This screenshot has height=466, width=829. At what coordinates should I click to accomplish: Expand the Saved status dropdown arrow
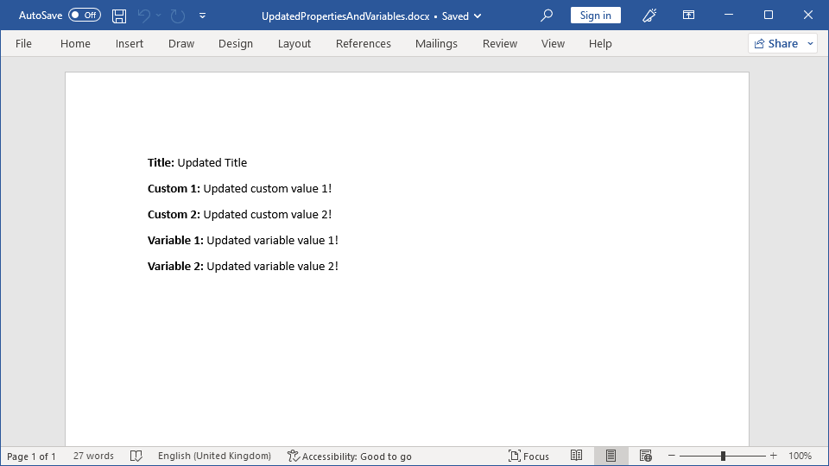(x=478, y=16)
